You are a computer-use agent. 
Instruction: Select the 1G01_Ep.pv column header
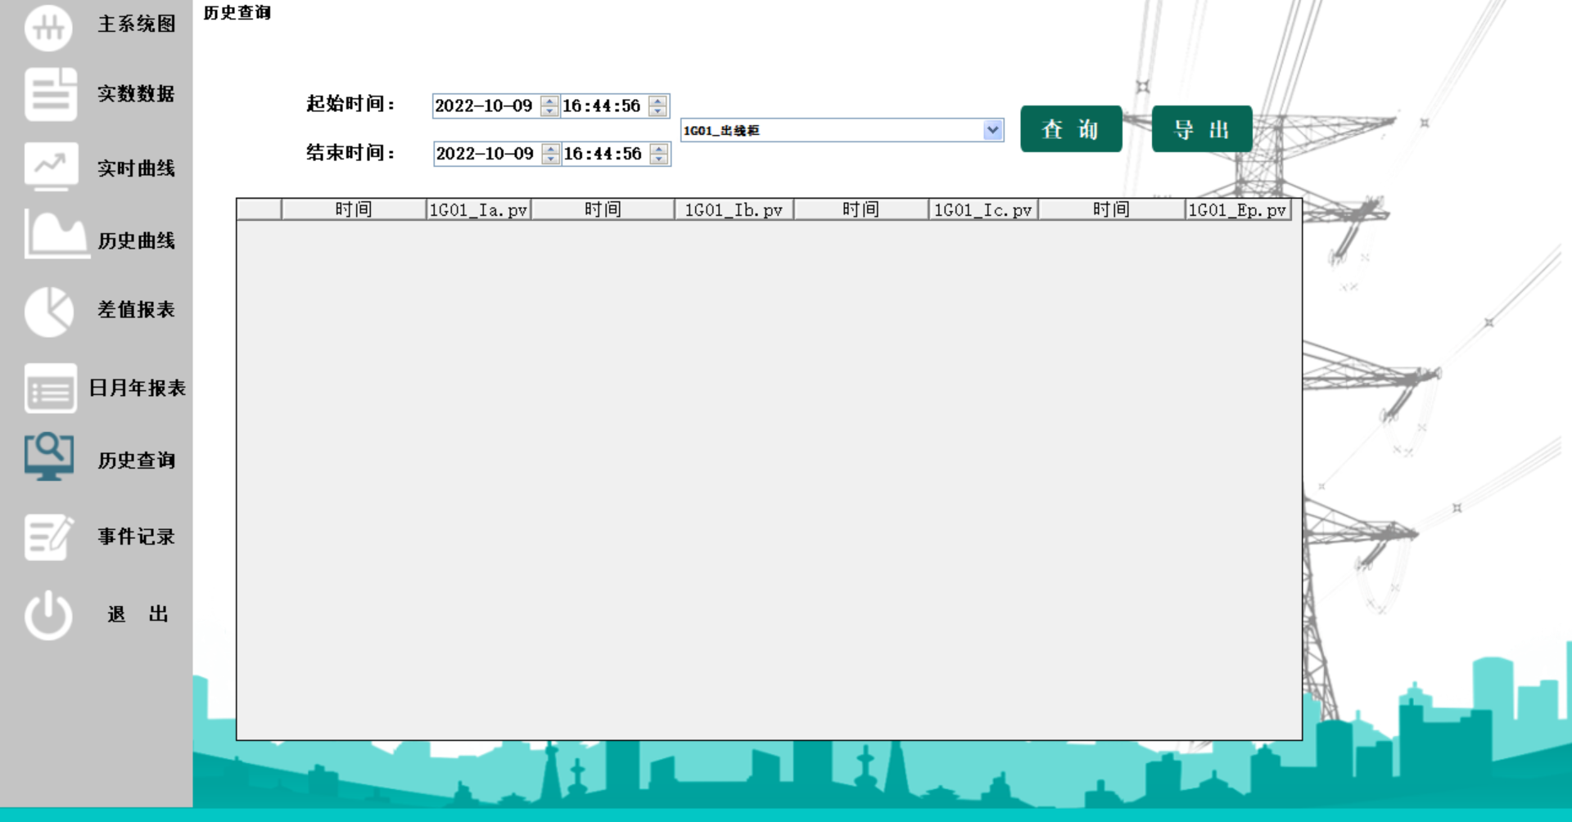(1236, 210)
